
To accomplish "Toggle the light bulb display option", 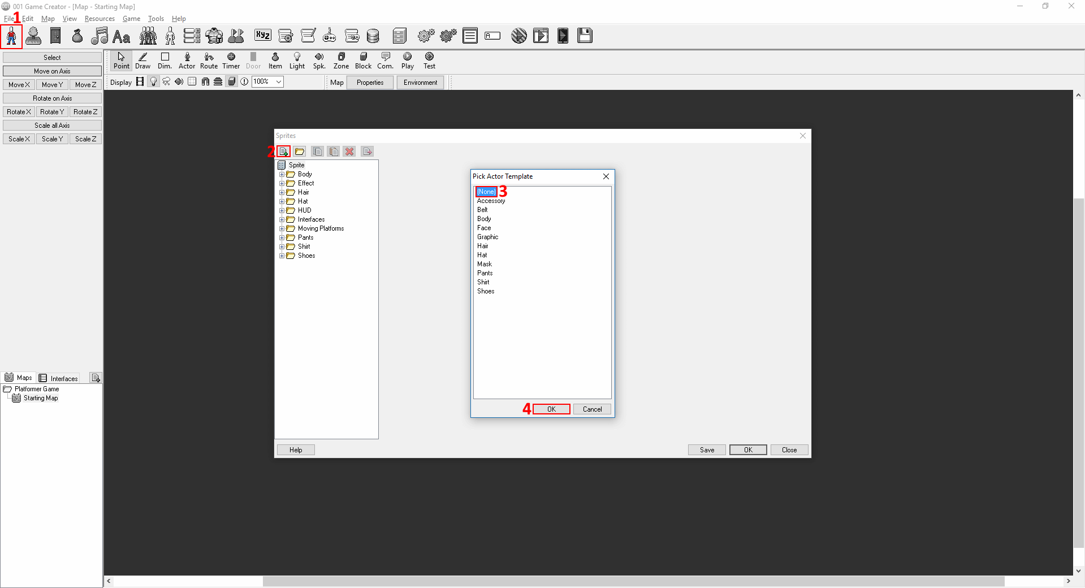I will click(153, 82).
